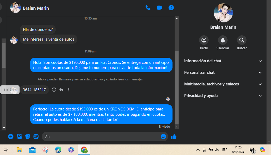This screenshot has width=271, height=155.
Task: Attach a photo using the image icon
Action: (x=19, y=137)
